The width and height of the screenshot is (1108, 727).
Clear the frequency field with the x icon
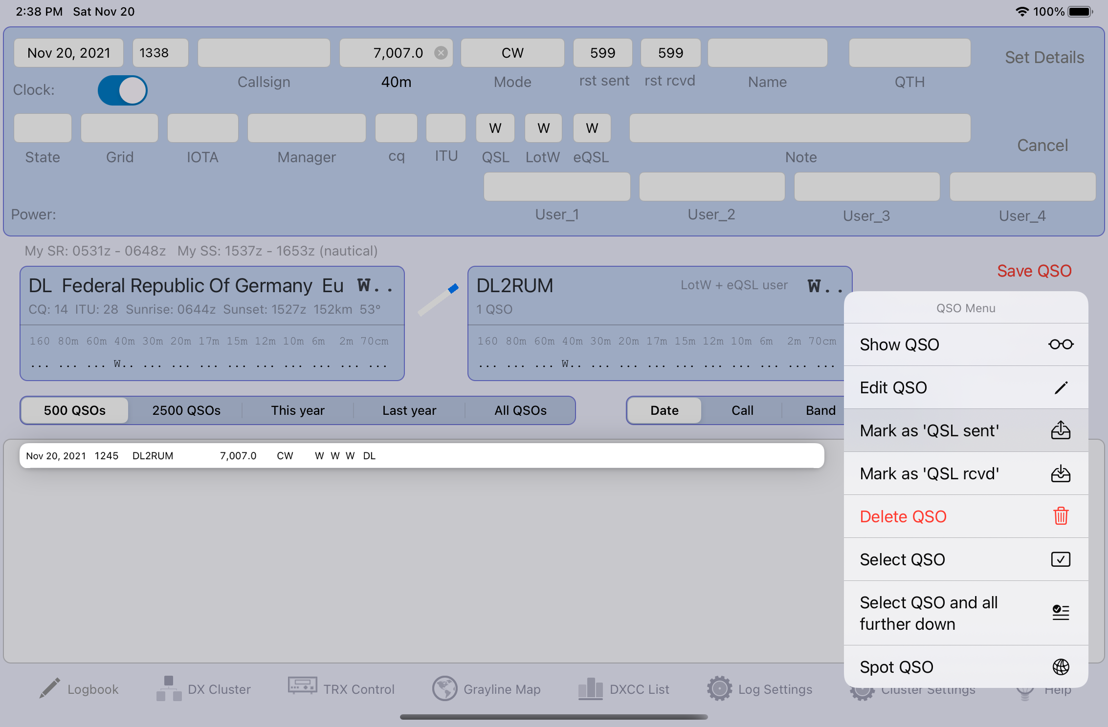pos(441,53)
